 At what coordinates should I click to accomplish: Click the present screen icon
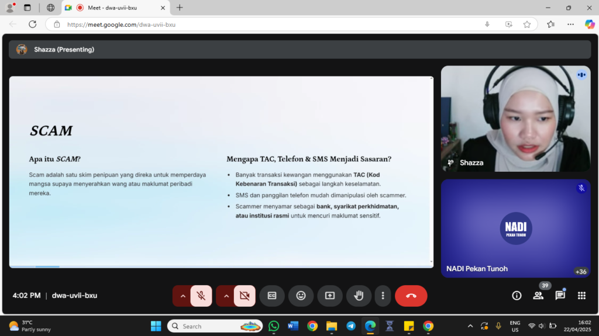330,296
